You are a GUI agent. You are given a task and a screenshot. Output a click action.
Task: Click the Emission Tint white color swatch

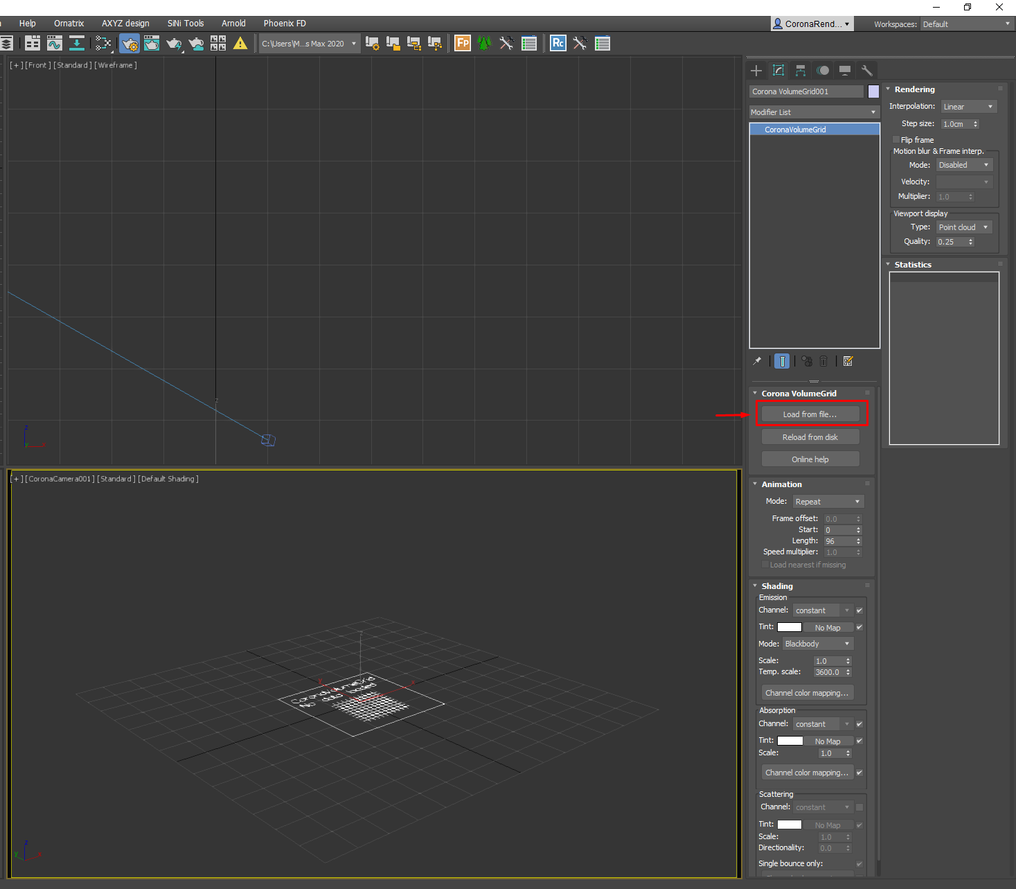click(790, 627)
